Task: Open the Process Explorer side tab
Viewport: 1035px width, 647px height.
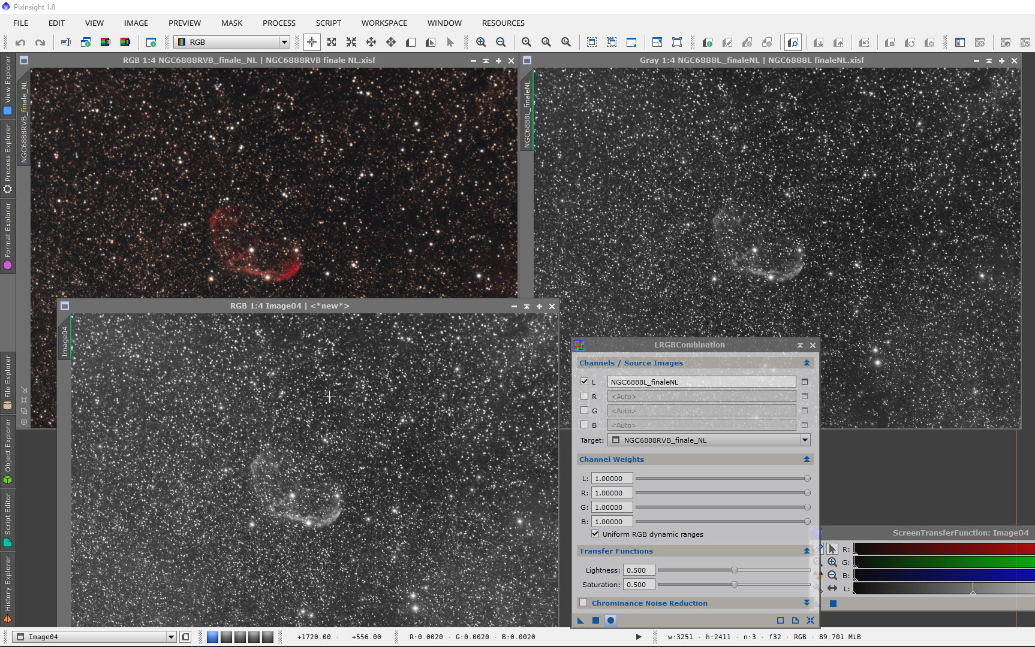Action: [7, 158]
